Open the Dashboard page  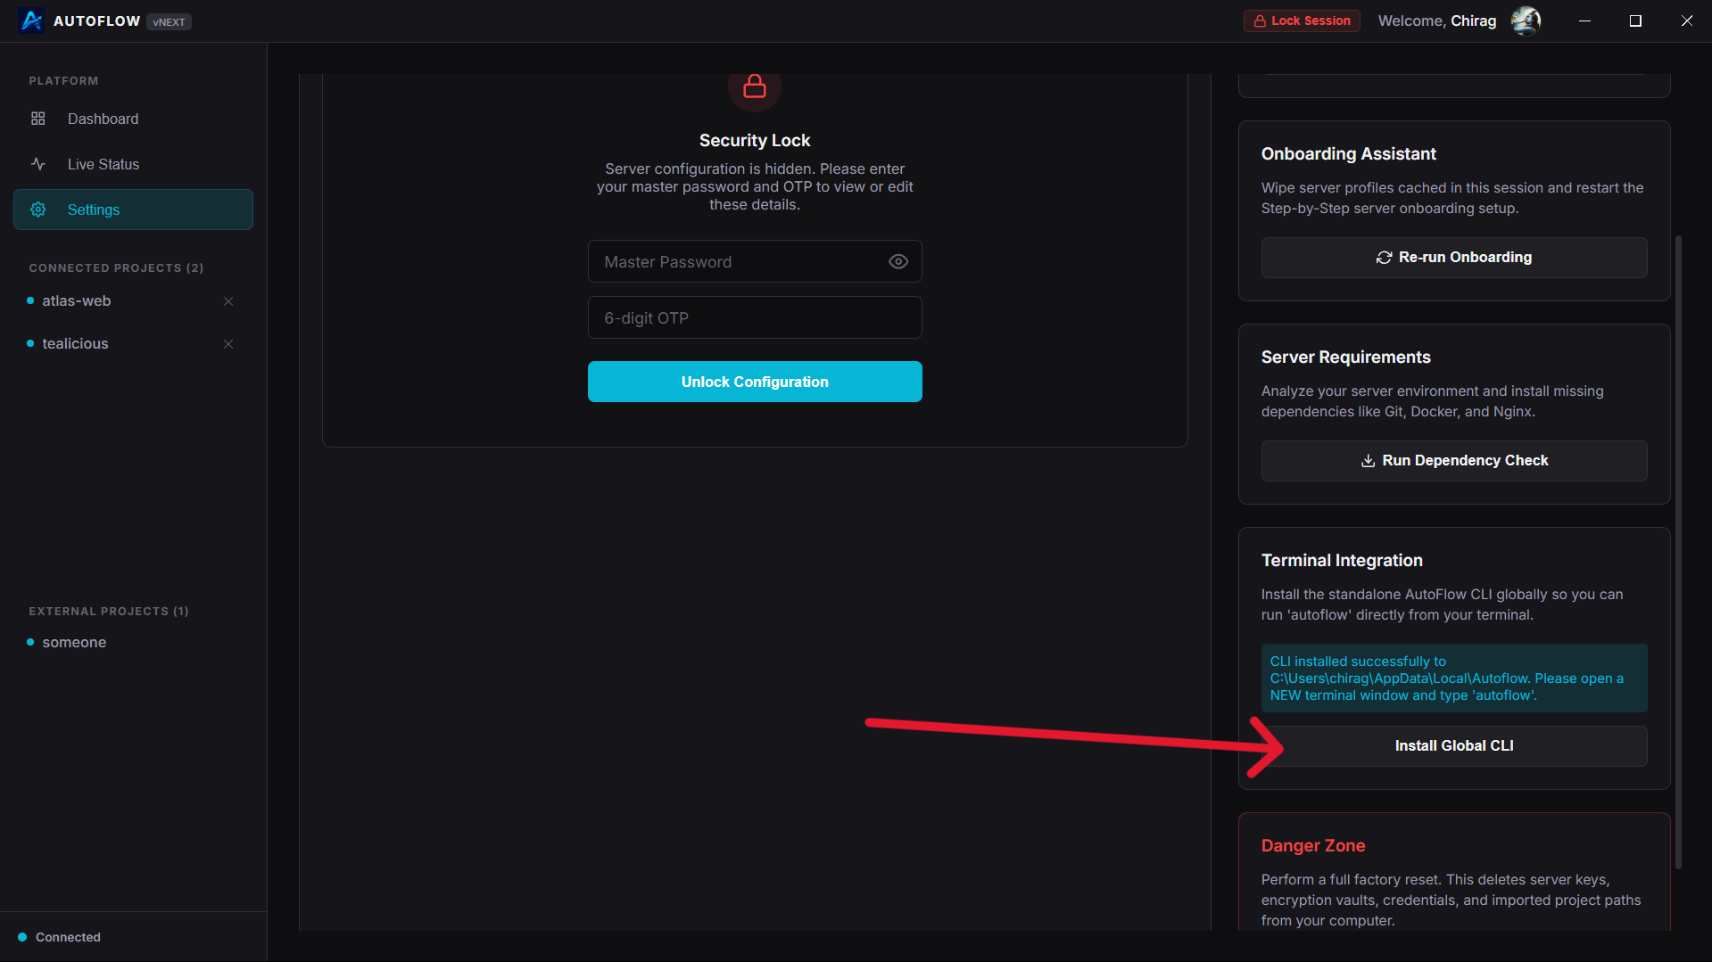(133, 119)
